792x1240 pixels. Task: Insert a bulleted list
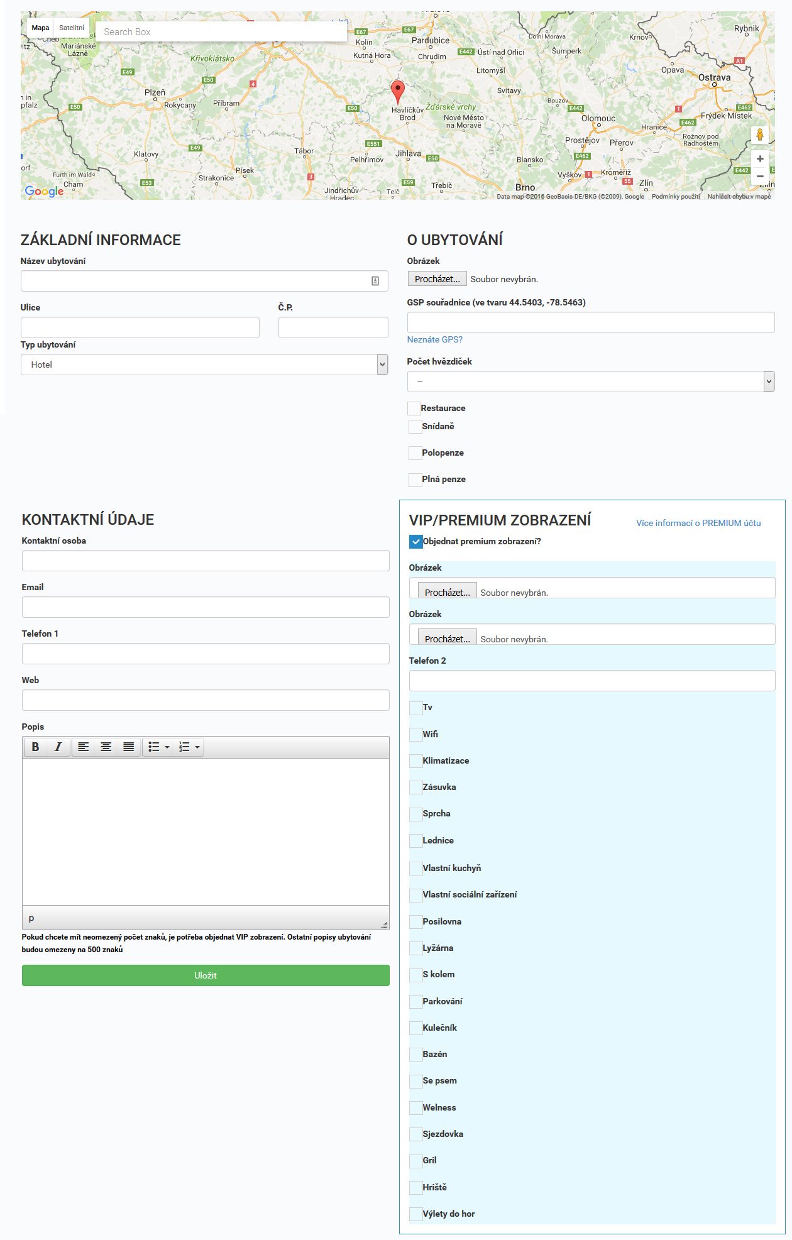pos(153,747)
